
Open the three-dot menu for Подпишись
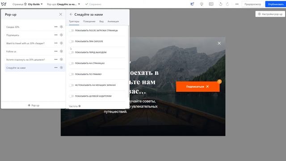click(56, 35)
